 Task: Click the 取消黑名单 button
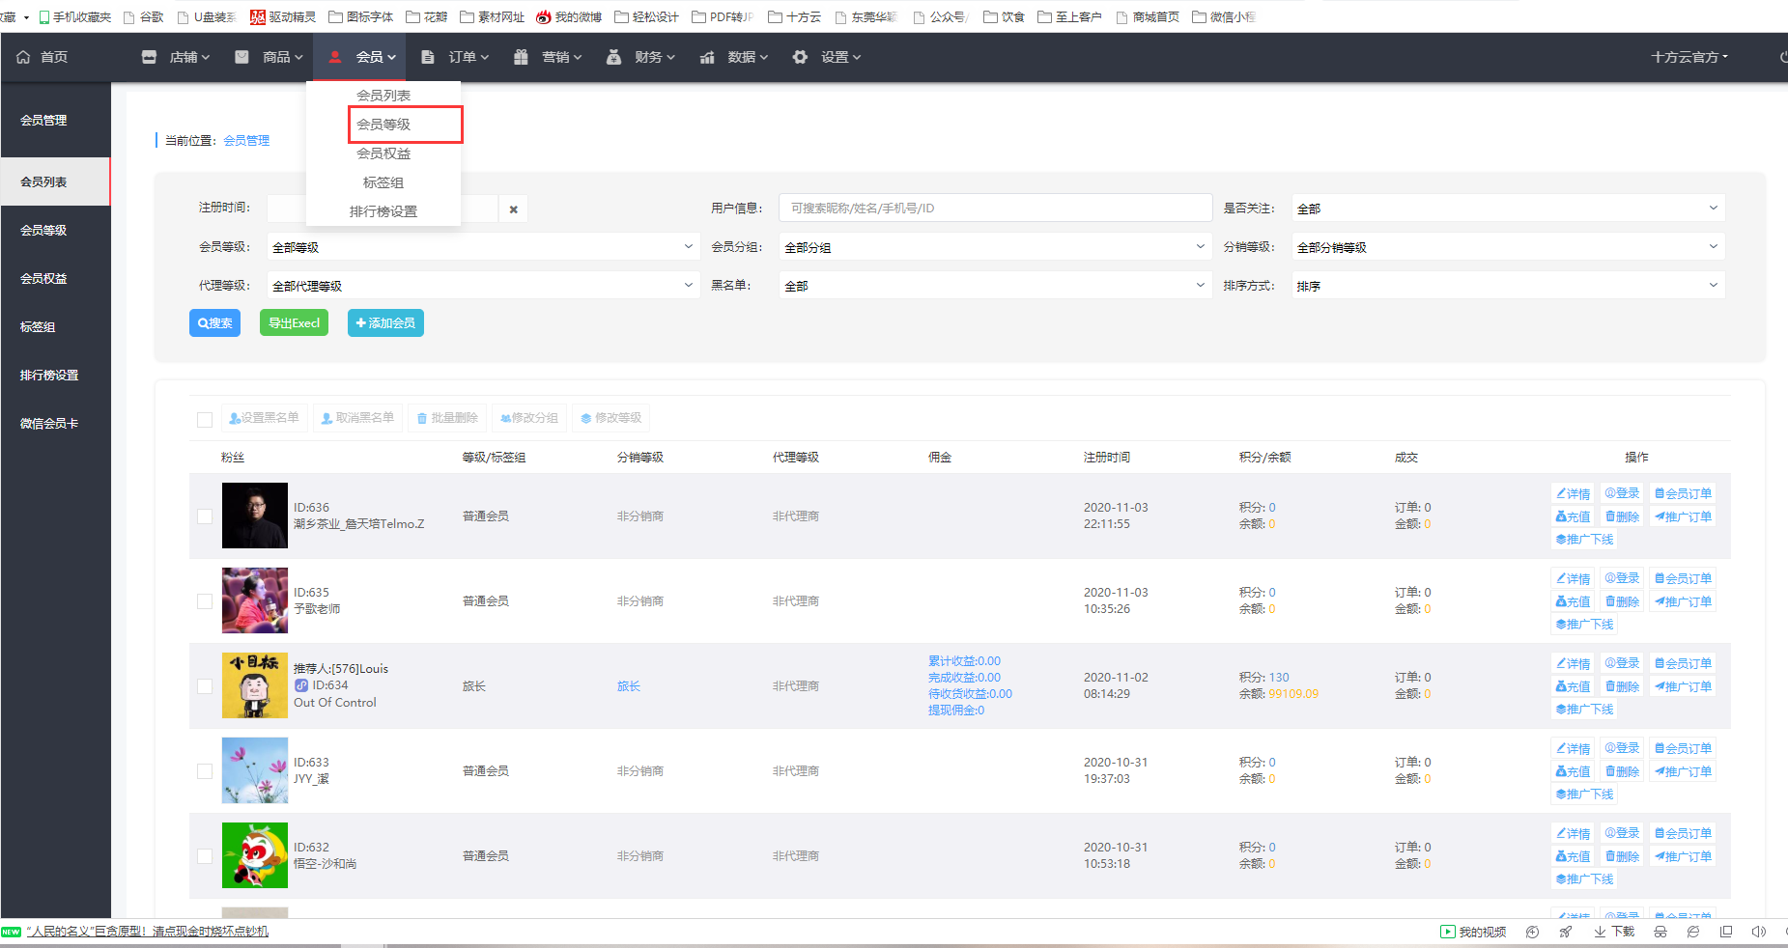(x=357, y=418)
